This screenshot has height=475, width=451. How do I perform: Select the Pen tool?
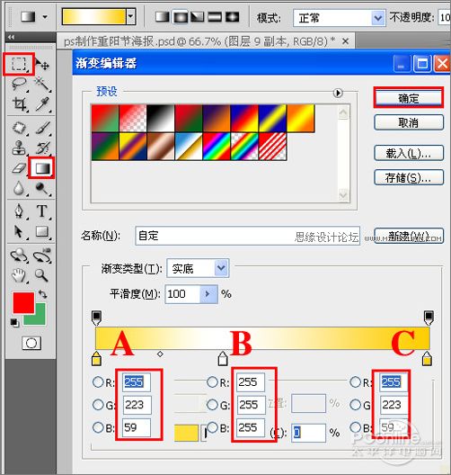19,211
